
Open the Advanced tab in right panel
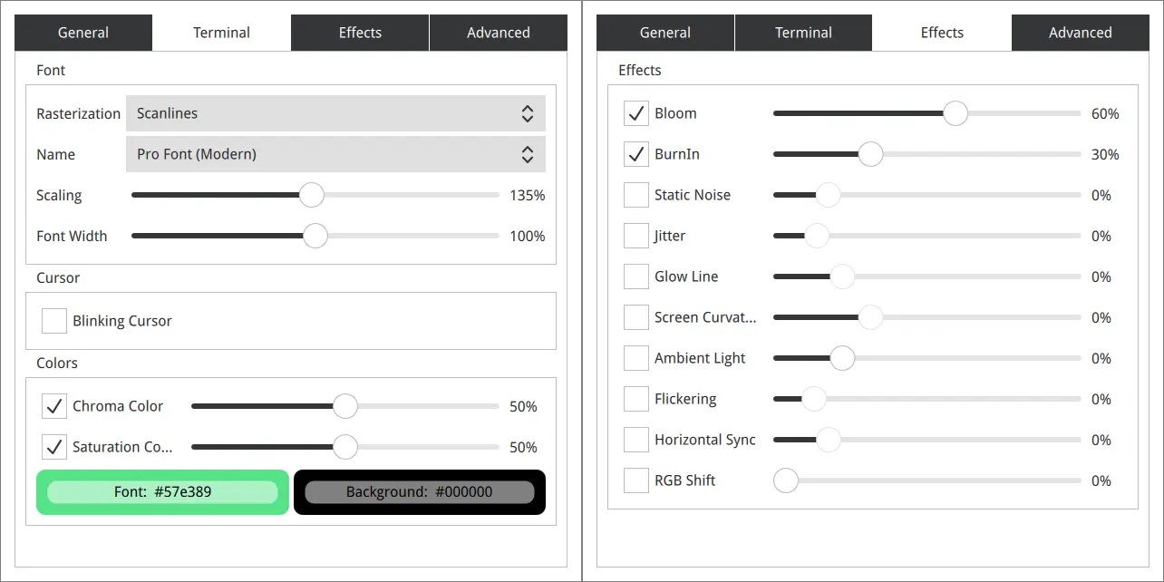tap(1080, 33)
